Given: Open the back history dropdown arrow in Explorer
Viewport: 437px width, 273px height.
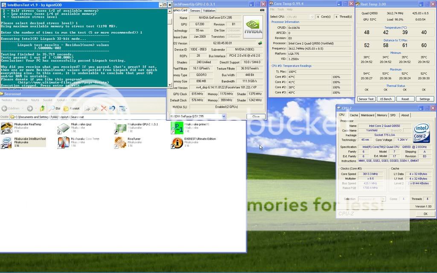Looking at the screenshot, I should 23,108.
